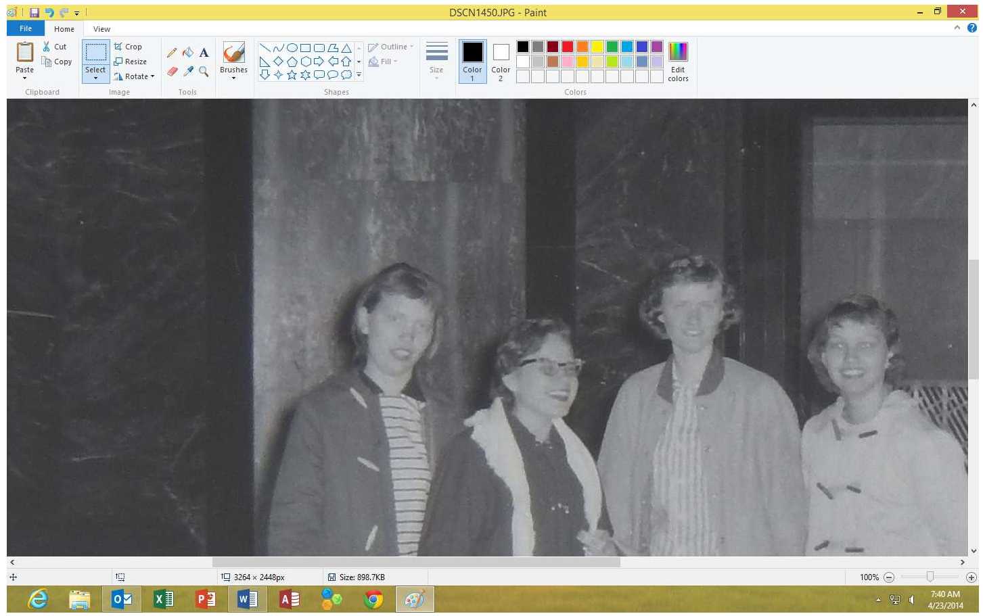Pick the Line shape

click(x=265, y=48)
